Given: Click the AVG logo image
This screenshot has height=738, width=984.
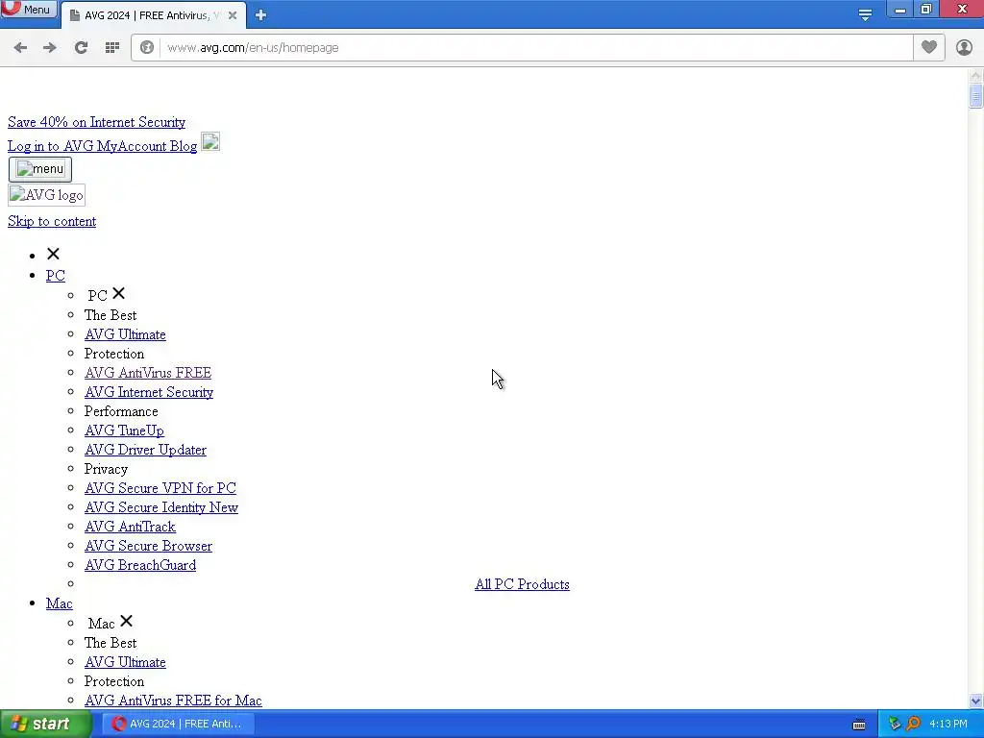Looking at the screenshot, I should [46, 195].
